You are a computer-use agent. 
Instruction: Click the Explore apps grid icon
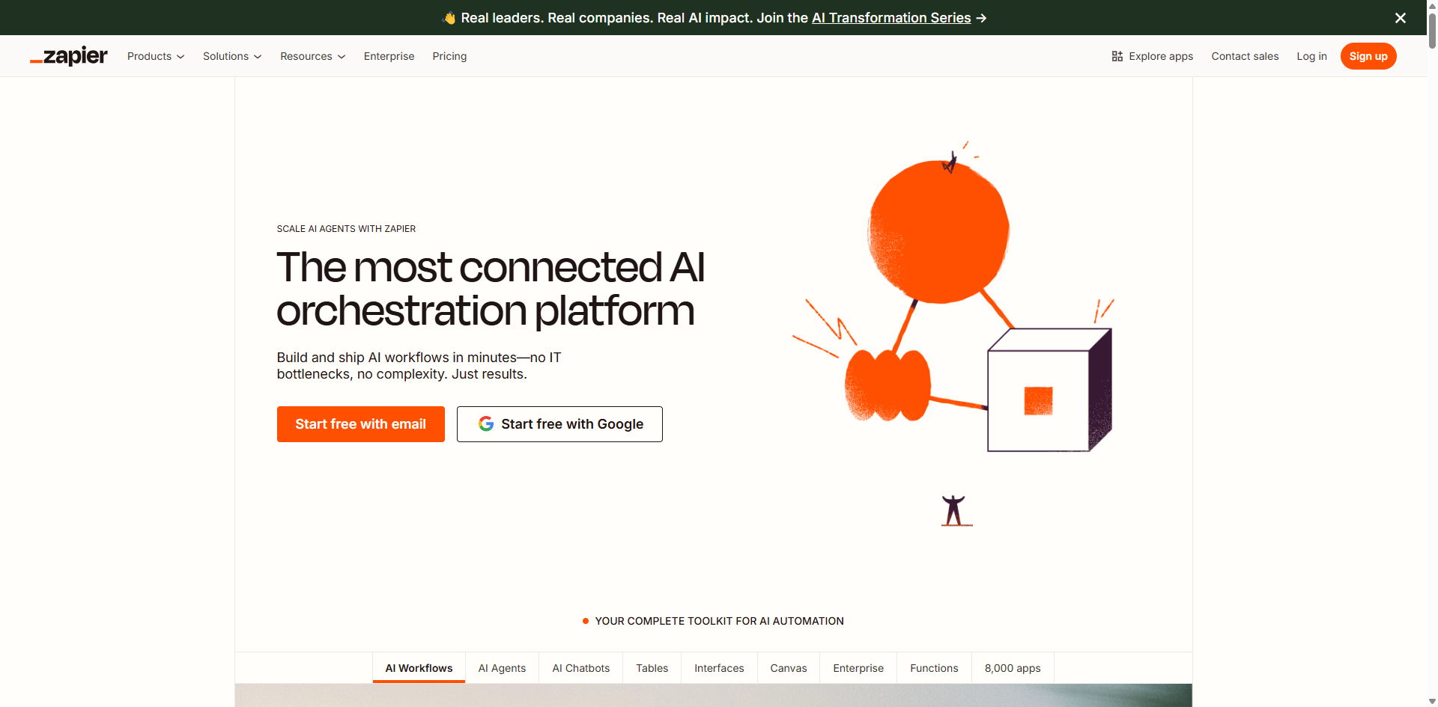[x=1117, y=55]
